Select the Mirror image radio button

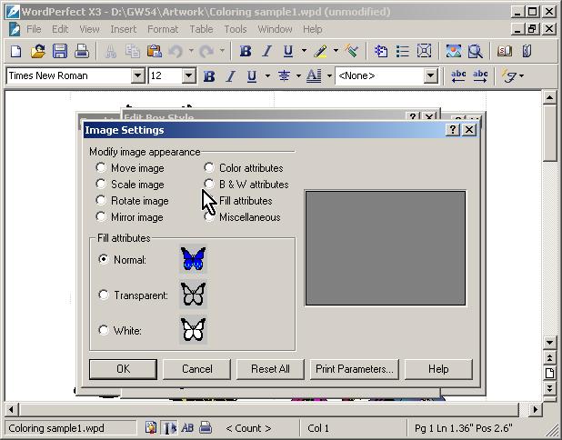coord(101,216)
